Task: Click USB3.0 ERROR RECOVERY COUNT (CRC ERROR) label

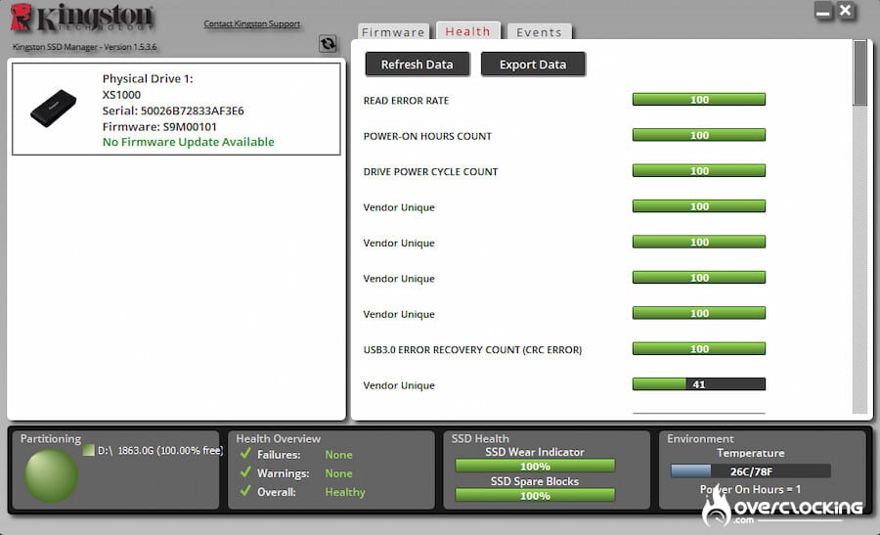Action: 472,350
